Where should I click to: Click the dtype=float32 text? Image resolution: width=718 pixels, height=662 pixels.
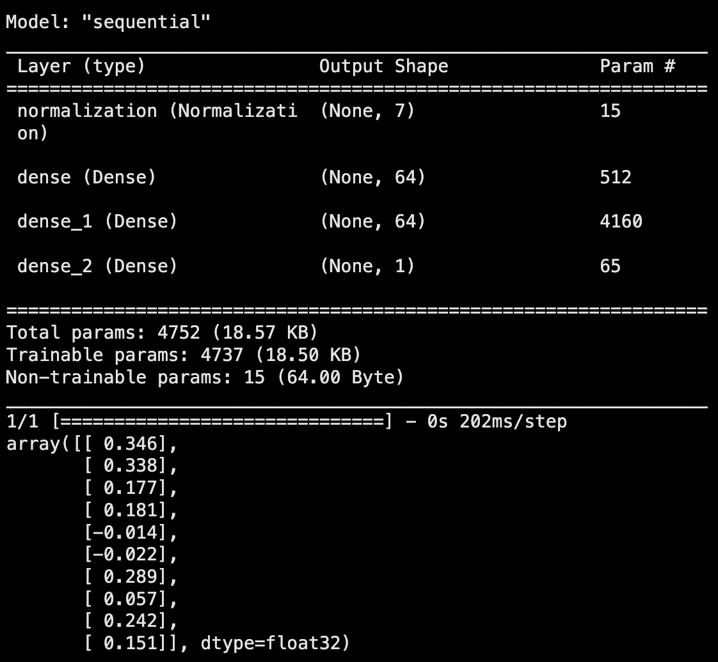coord(275,643)
